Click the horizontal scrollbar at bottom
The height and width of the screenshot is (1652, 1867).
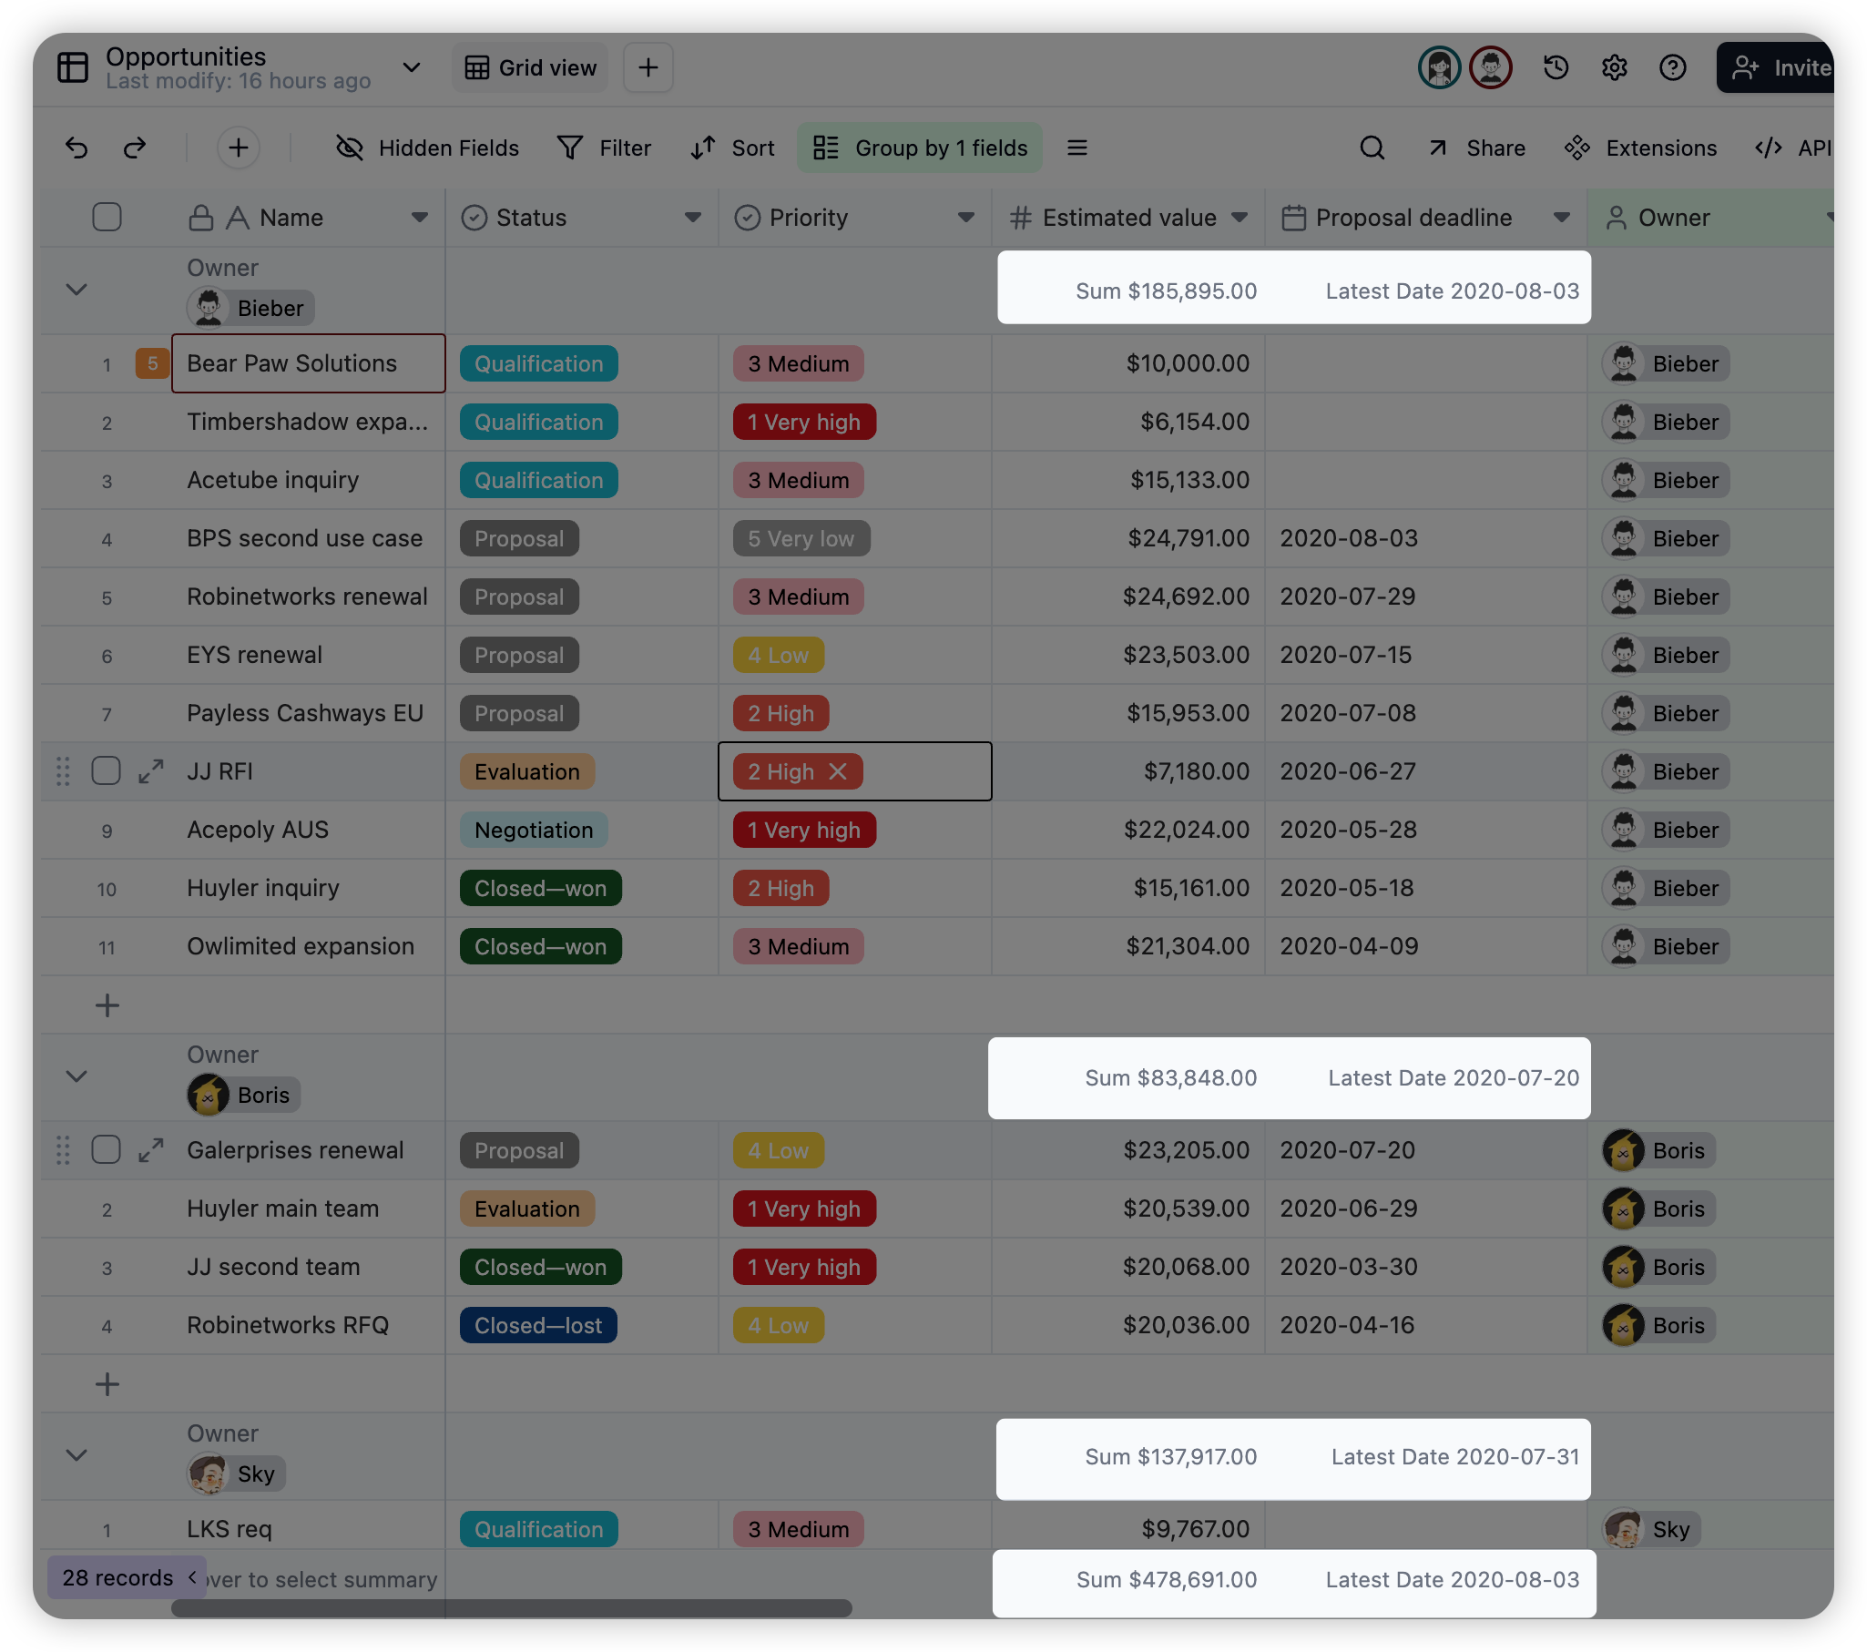(512, 1608)
